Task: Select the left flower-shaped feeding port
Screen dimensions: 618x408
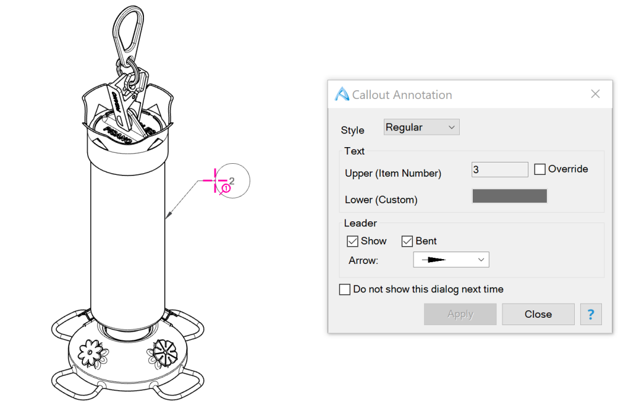Action: tap(92, 352)
